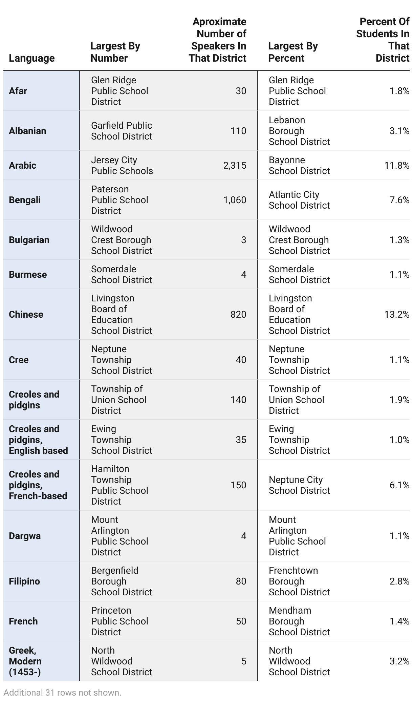Click the Largest By Number column header
Image resolution: width=413 pixels, height=701 pixels.
tap(115, 52)
